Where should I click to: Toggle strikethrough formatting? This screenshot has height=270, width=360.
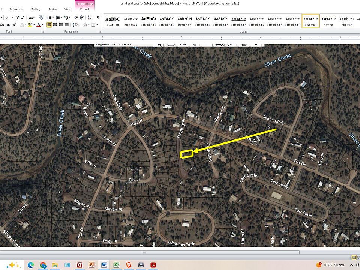(x=3, y=25)
